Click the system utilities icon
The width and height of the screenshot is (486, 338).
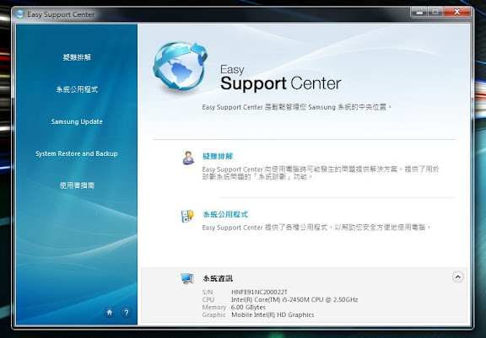tap(187, 216)
